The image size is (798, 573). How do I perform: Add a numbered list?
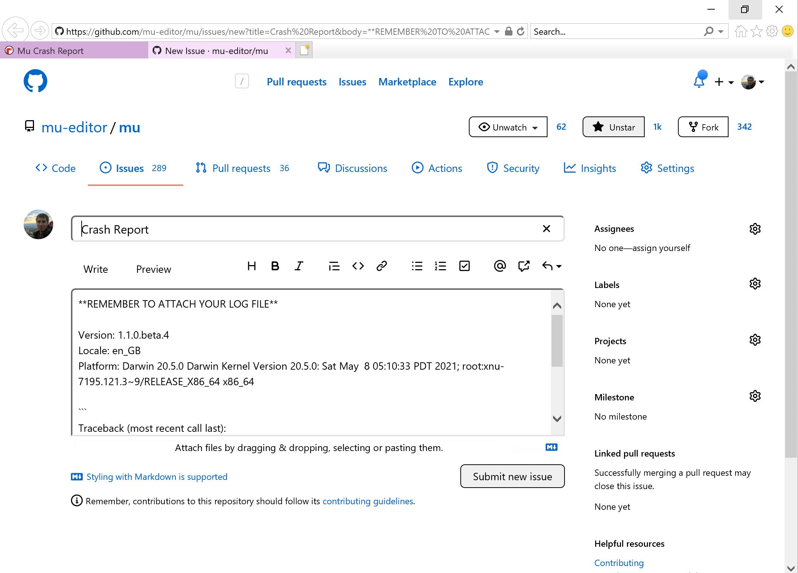click(x=440, y=266)
